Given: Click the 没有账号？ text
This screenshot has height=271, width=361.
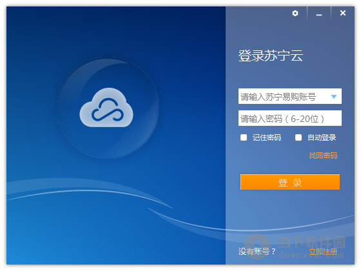Looking at the screenshot, I should click(257, 252).
